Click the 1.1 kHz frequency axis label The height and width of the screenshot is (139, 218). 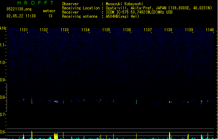pyautogui.click(x=3, y=45)
